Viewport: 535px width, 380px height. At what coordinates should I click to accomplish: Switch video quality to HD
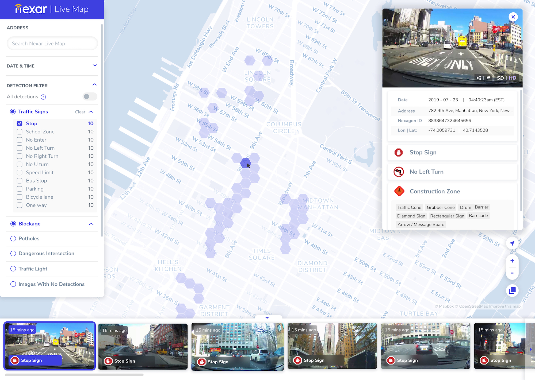[512, 78]
